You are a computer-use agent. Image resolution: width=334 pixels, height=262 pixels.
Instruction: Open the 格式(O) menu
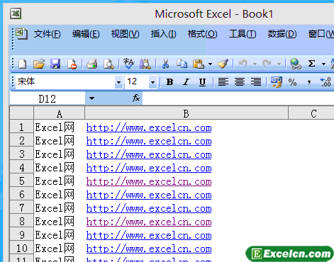coord(203,34)
